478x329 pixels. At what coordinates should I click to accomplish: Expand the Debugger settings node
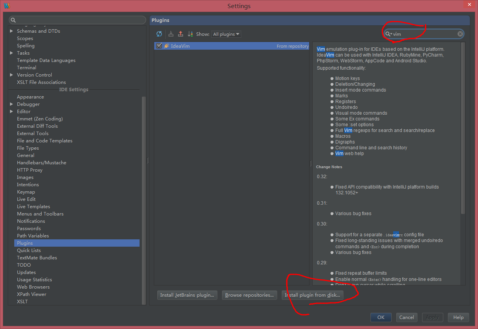[12, 104]
